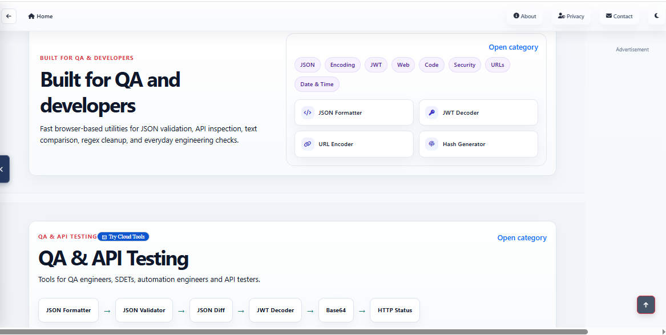
Task: Click the horizontal scrollbar at the bottom
Action: [294, 332]
